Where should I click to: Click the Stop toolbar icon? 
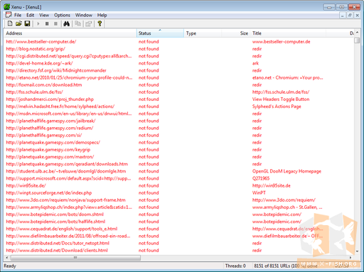[55, 23]
